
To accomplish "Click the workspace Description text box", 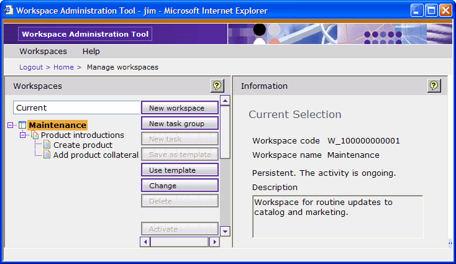I will click(337, 217).
